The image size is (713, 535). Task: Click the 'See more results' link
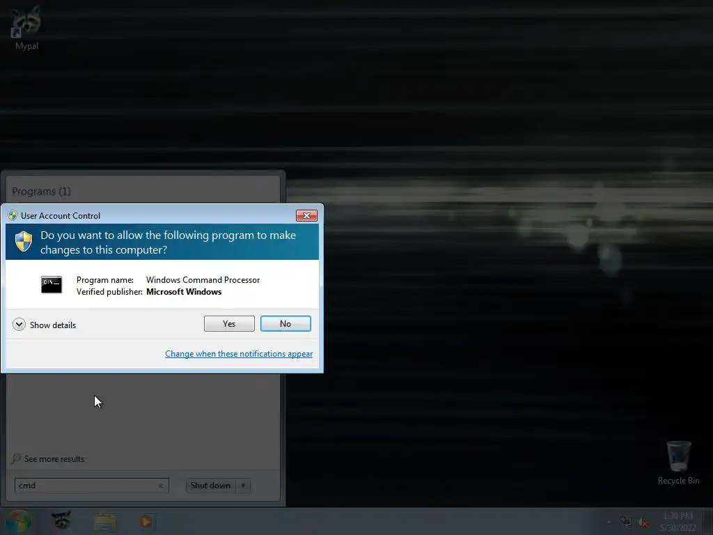point(54,459)
